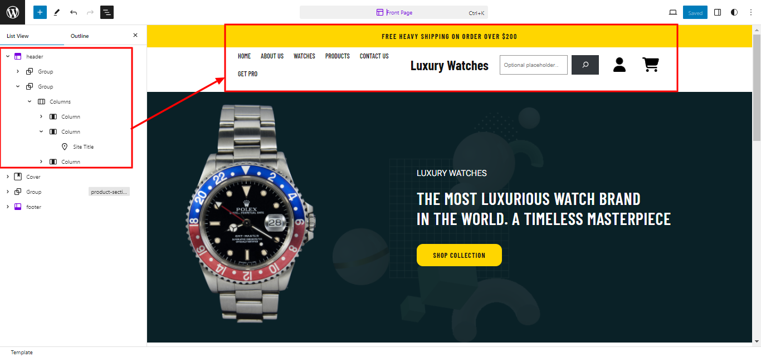Toggle the List View document overview icon
Image resolution: width=761 pixels, height=357 pixels.
tap(107, 12)
